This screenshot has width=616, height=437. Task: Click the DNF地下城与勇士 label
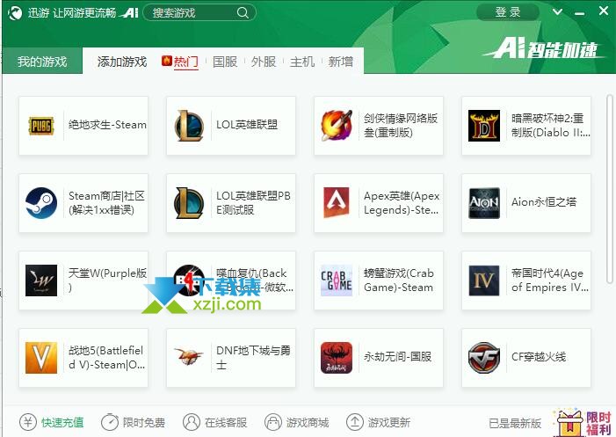click(x=253, y=358)
